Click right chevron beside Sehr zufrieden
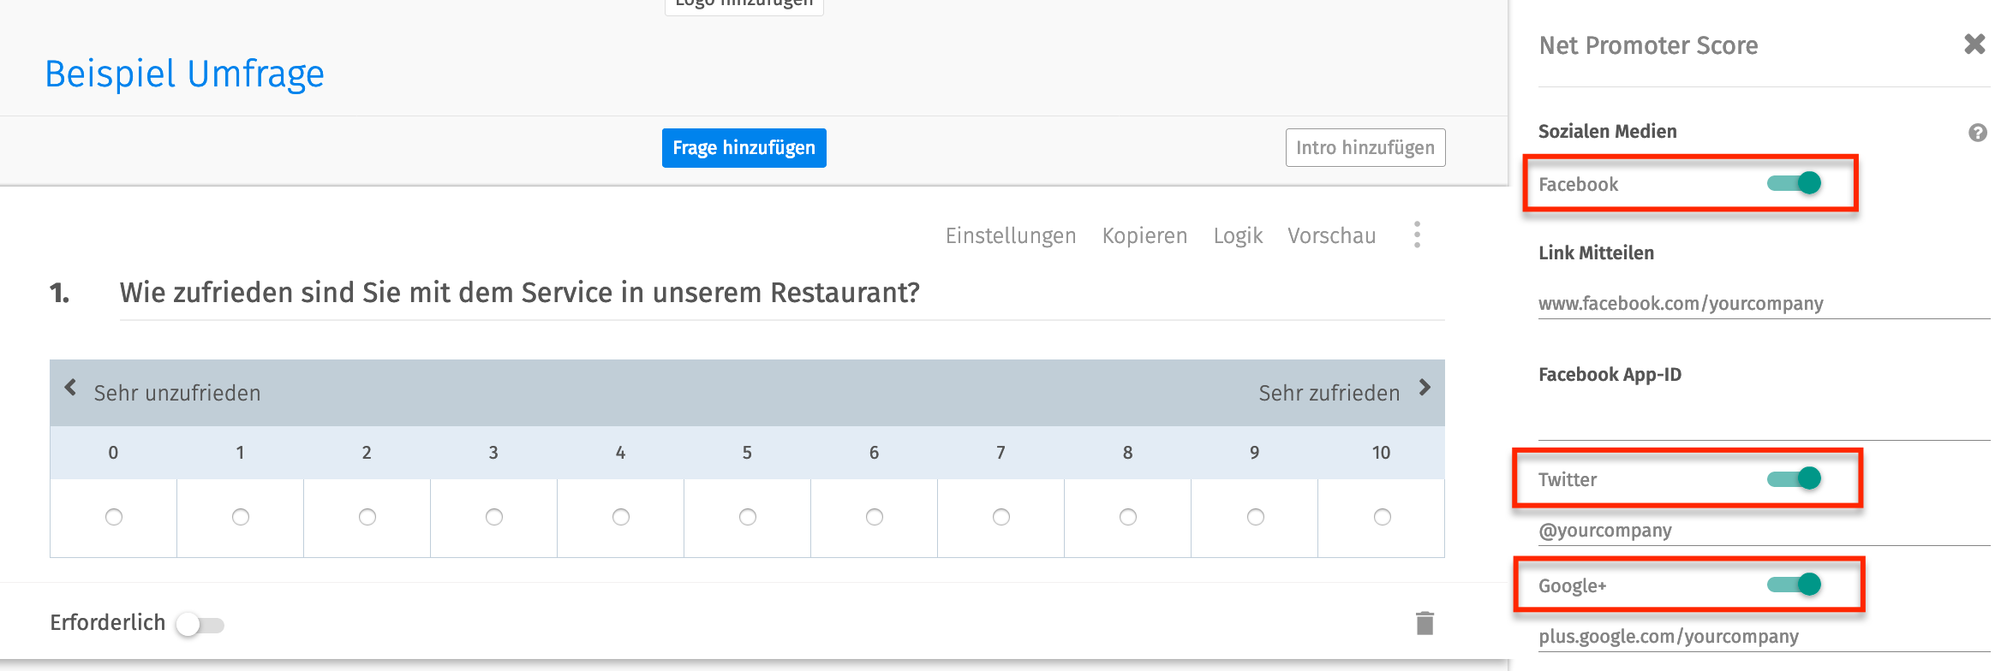The image size is (2013, 671). (1425, 388)
